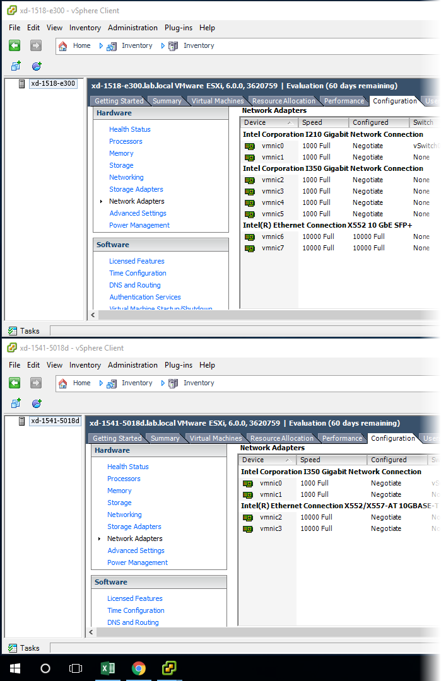Open Excel from taskbar
Screen dimensions: 441x681
click(108, 668)
